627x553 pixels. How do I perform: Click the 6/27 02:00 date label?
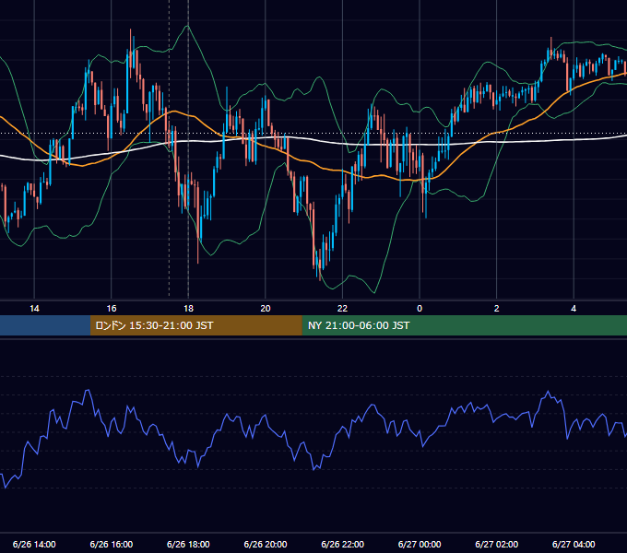coord(497,544)
